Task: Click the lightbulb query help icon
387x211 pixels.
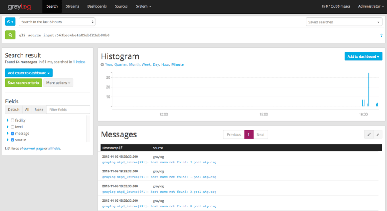Action: point(381,35)
